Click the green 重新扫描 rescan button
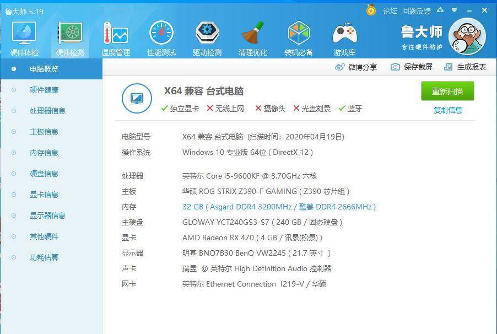 (448, 91)
